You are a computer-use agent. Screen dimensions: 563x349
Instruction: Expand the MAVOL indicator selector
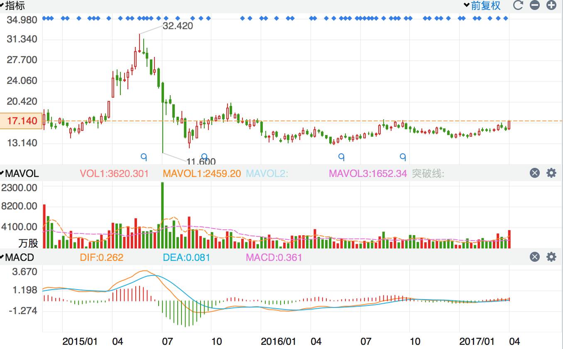pos(20,173)
